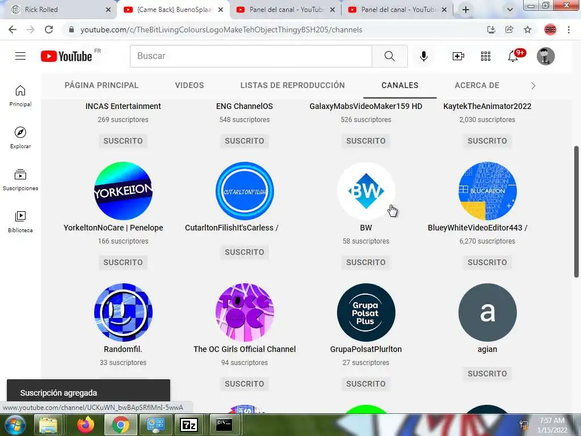Open the YouTube apps grid
581x436 pixels.
click(x=486, y=56)
